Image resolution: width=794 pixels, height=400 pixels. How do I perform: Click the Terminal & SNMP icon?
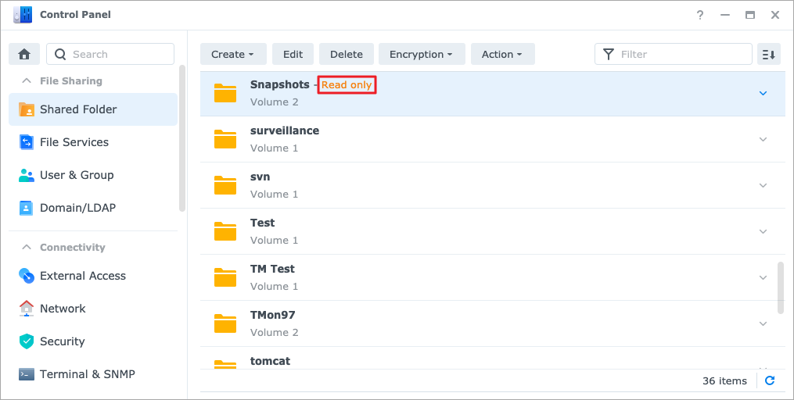tap(27, 374)
